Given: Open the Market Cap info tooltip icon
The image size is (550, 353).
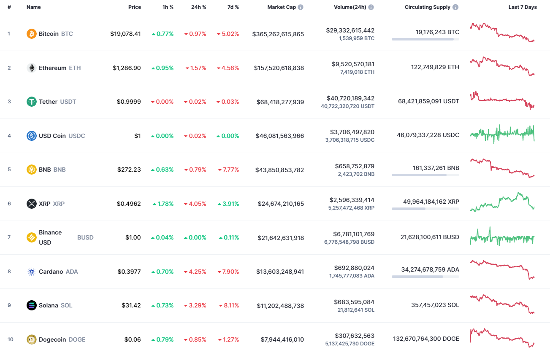Looking at the screenshot, I should pos(300,7).
